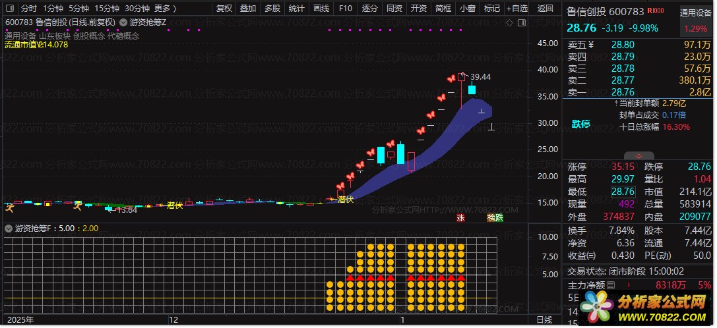Click 卖一 ask price 28.76
This screenshot has width=717, height=328.
[x=623, y=92]
